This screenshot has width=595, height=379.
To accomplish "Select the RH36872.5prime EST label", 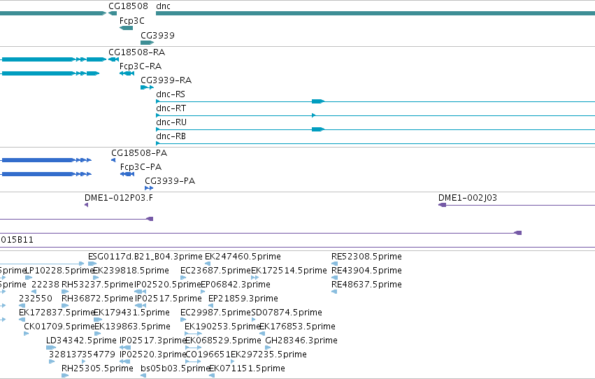I will point(97,299).
